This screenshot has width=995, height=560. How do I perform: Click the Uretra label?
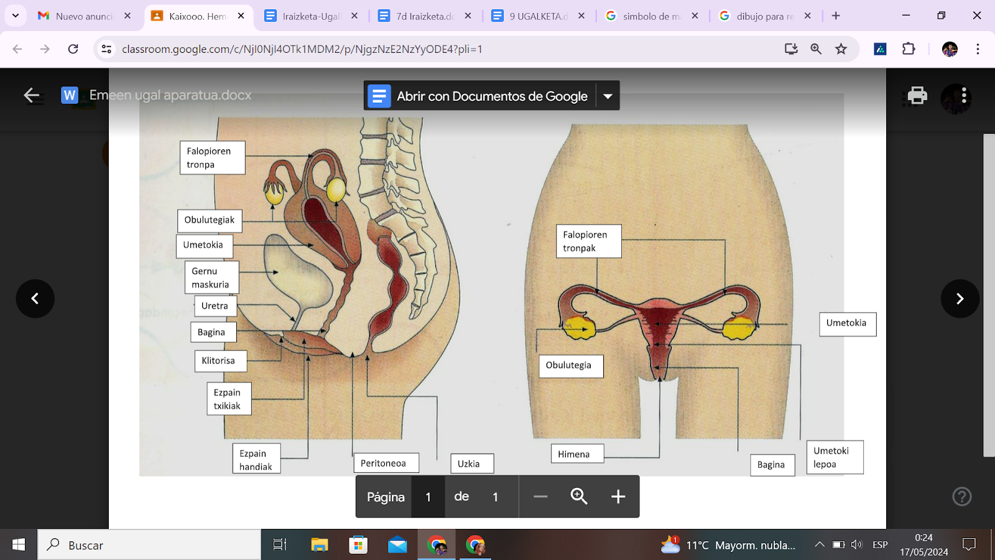[x=215, y=306]
